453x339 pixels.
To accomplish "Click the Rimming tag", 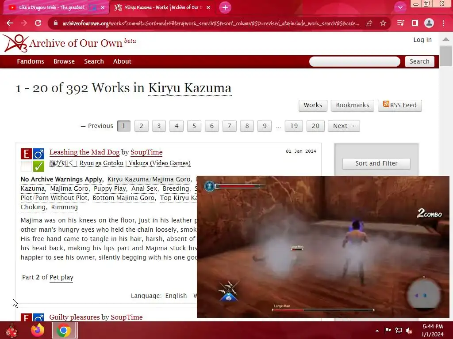I will pos(65,207).
